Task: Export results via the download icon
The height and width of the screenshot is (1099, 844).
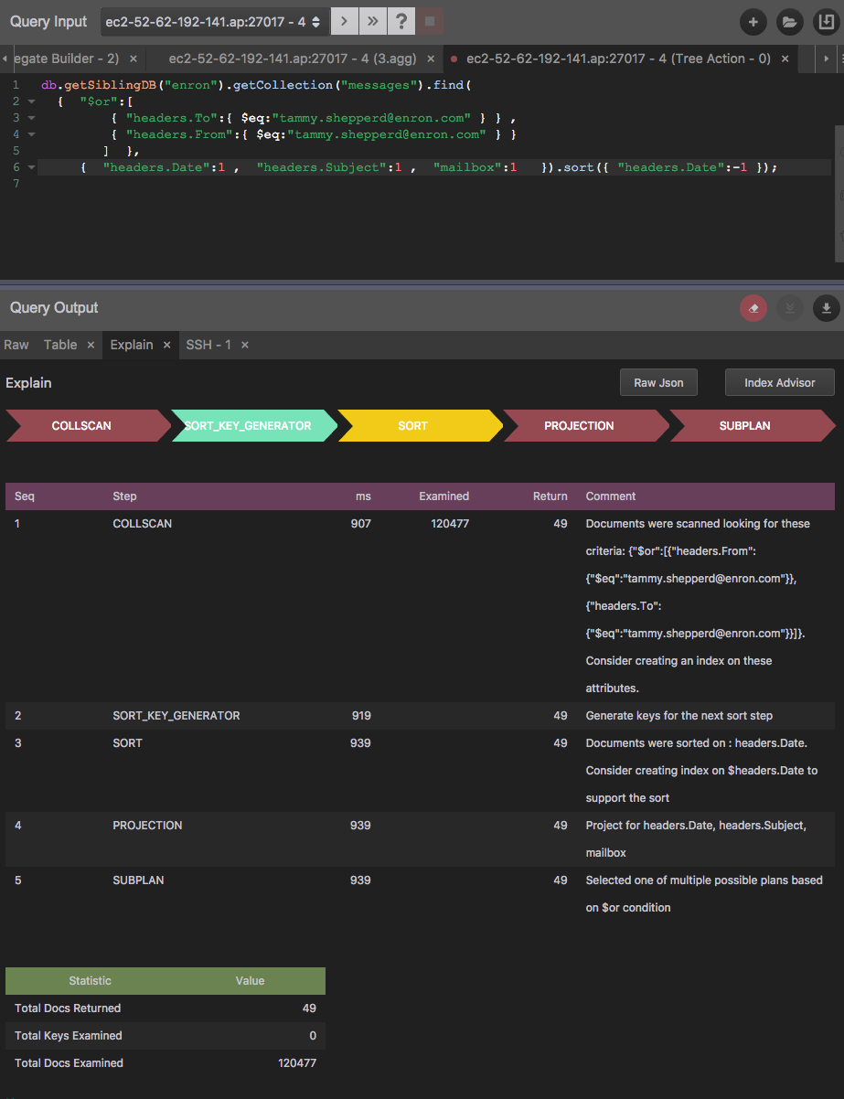Action: 827,308
